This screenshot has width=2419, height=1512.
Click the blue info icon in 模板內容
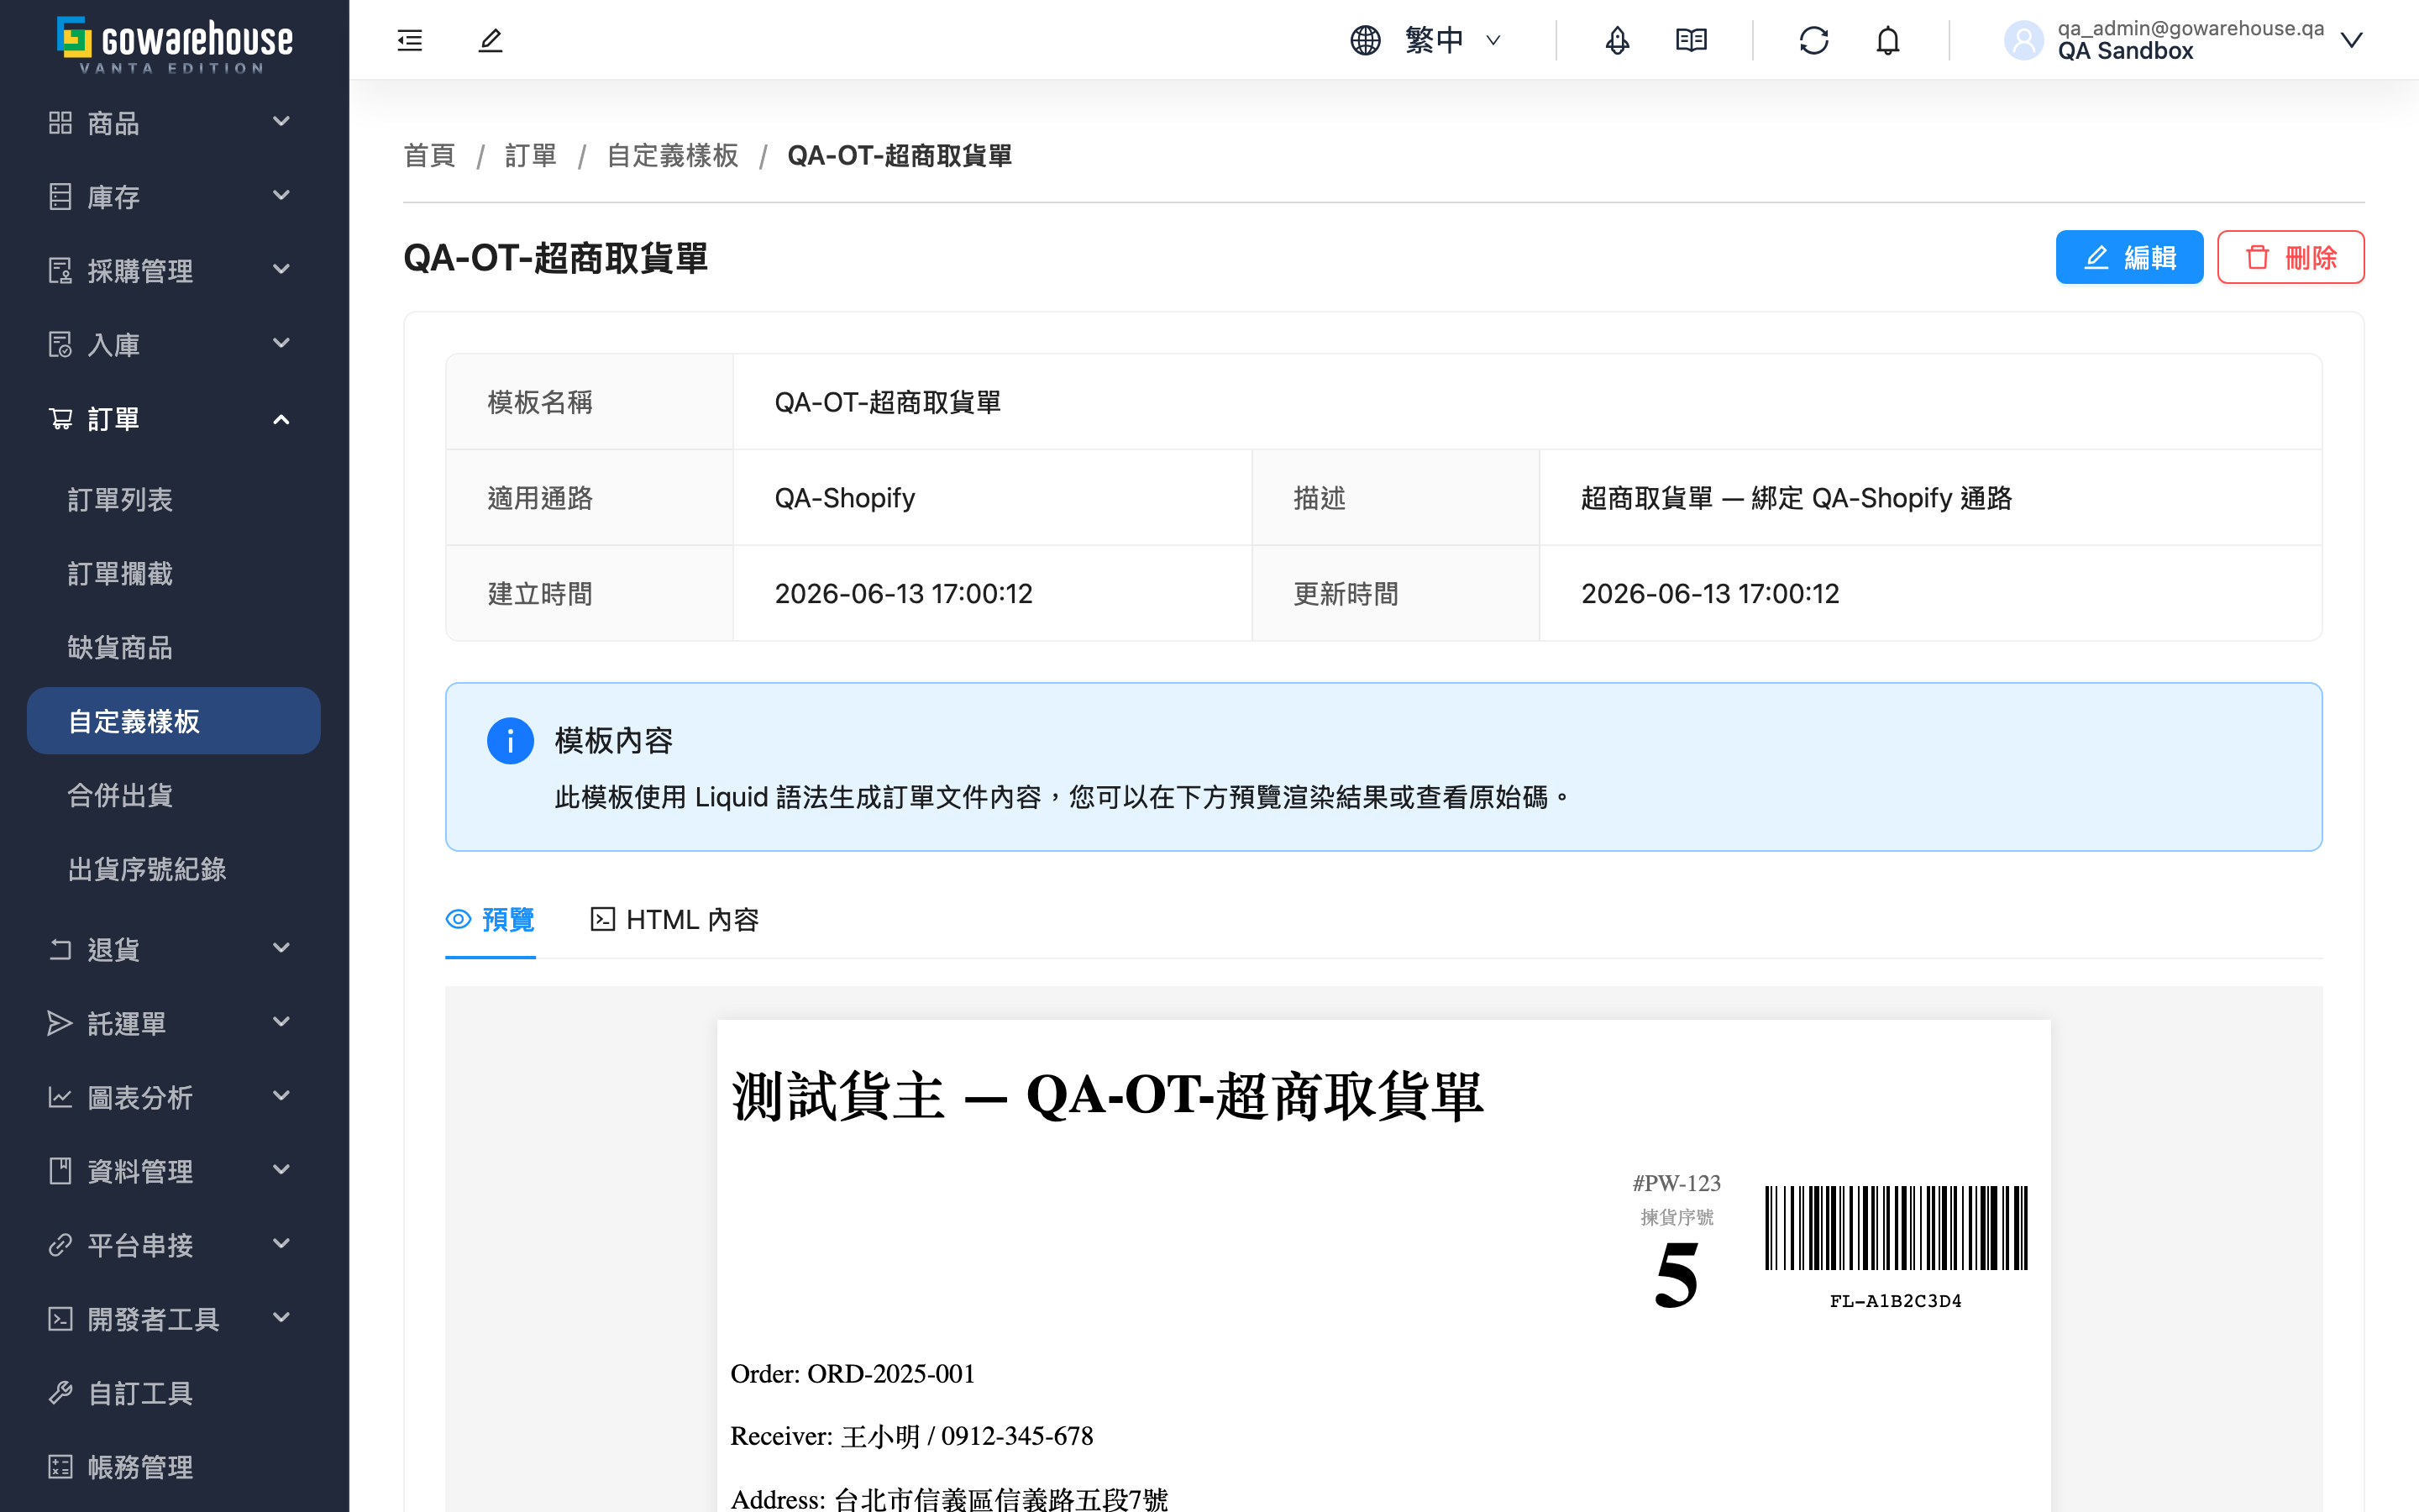(510, 741)
